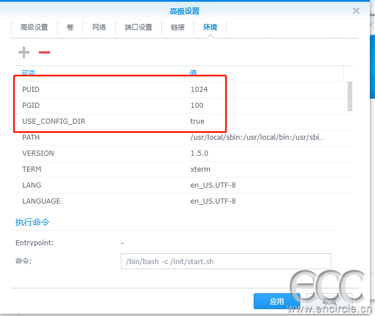The height and width of the screenshot is (316, 375).
Task: Click the USE_CONFIG_DIR value true
Action: 197,121
